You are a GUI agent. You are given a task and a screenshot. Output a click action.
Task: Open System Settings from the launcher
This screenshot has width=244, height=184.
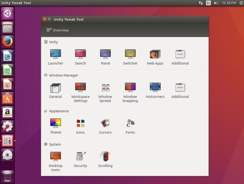click(x=7, y=127)
